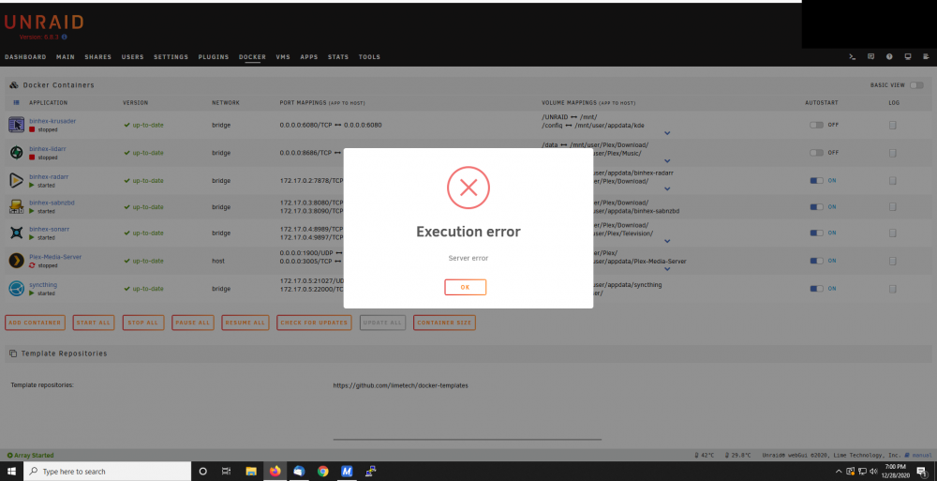Toggle autostart for binhex-sabnzbd
Image resolution: width=937 pixels, height=481 pixels.
click(x=816, y=207)
